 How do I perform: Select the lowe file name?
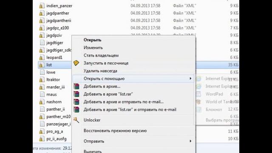tap(51, 72)
